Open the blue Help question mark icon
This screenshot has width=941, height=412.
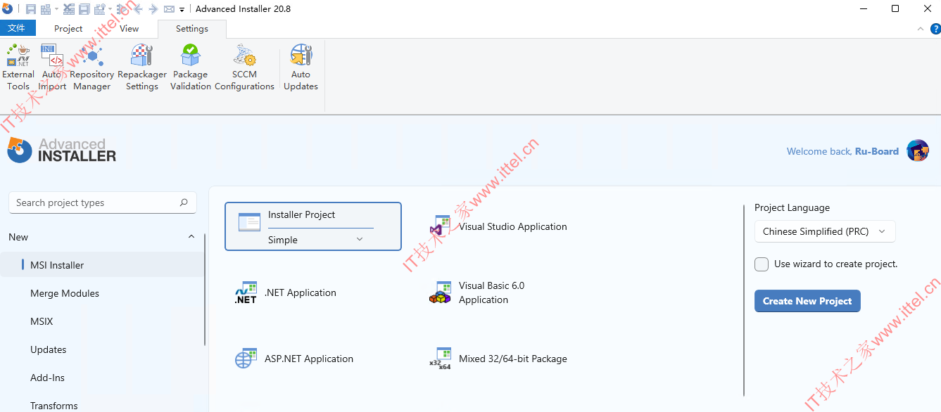[935, 29]
